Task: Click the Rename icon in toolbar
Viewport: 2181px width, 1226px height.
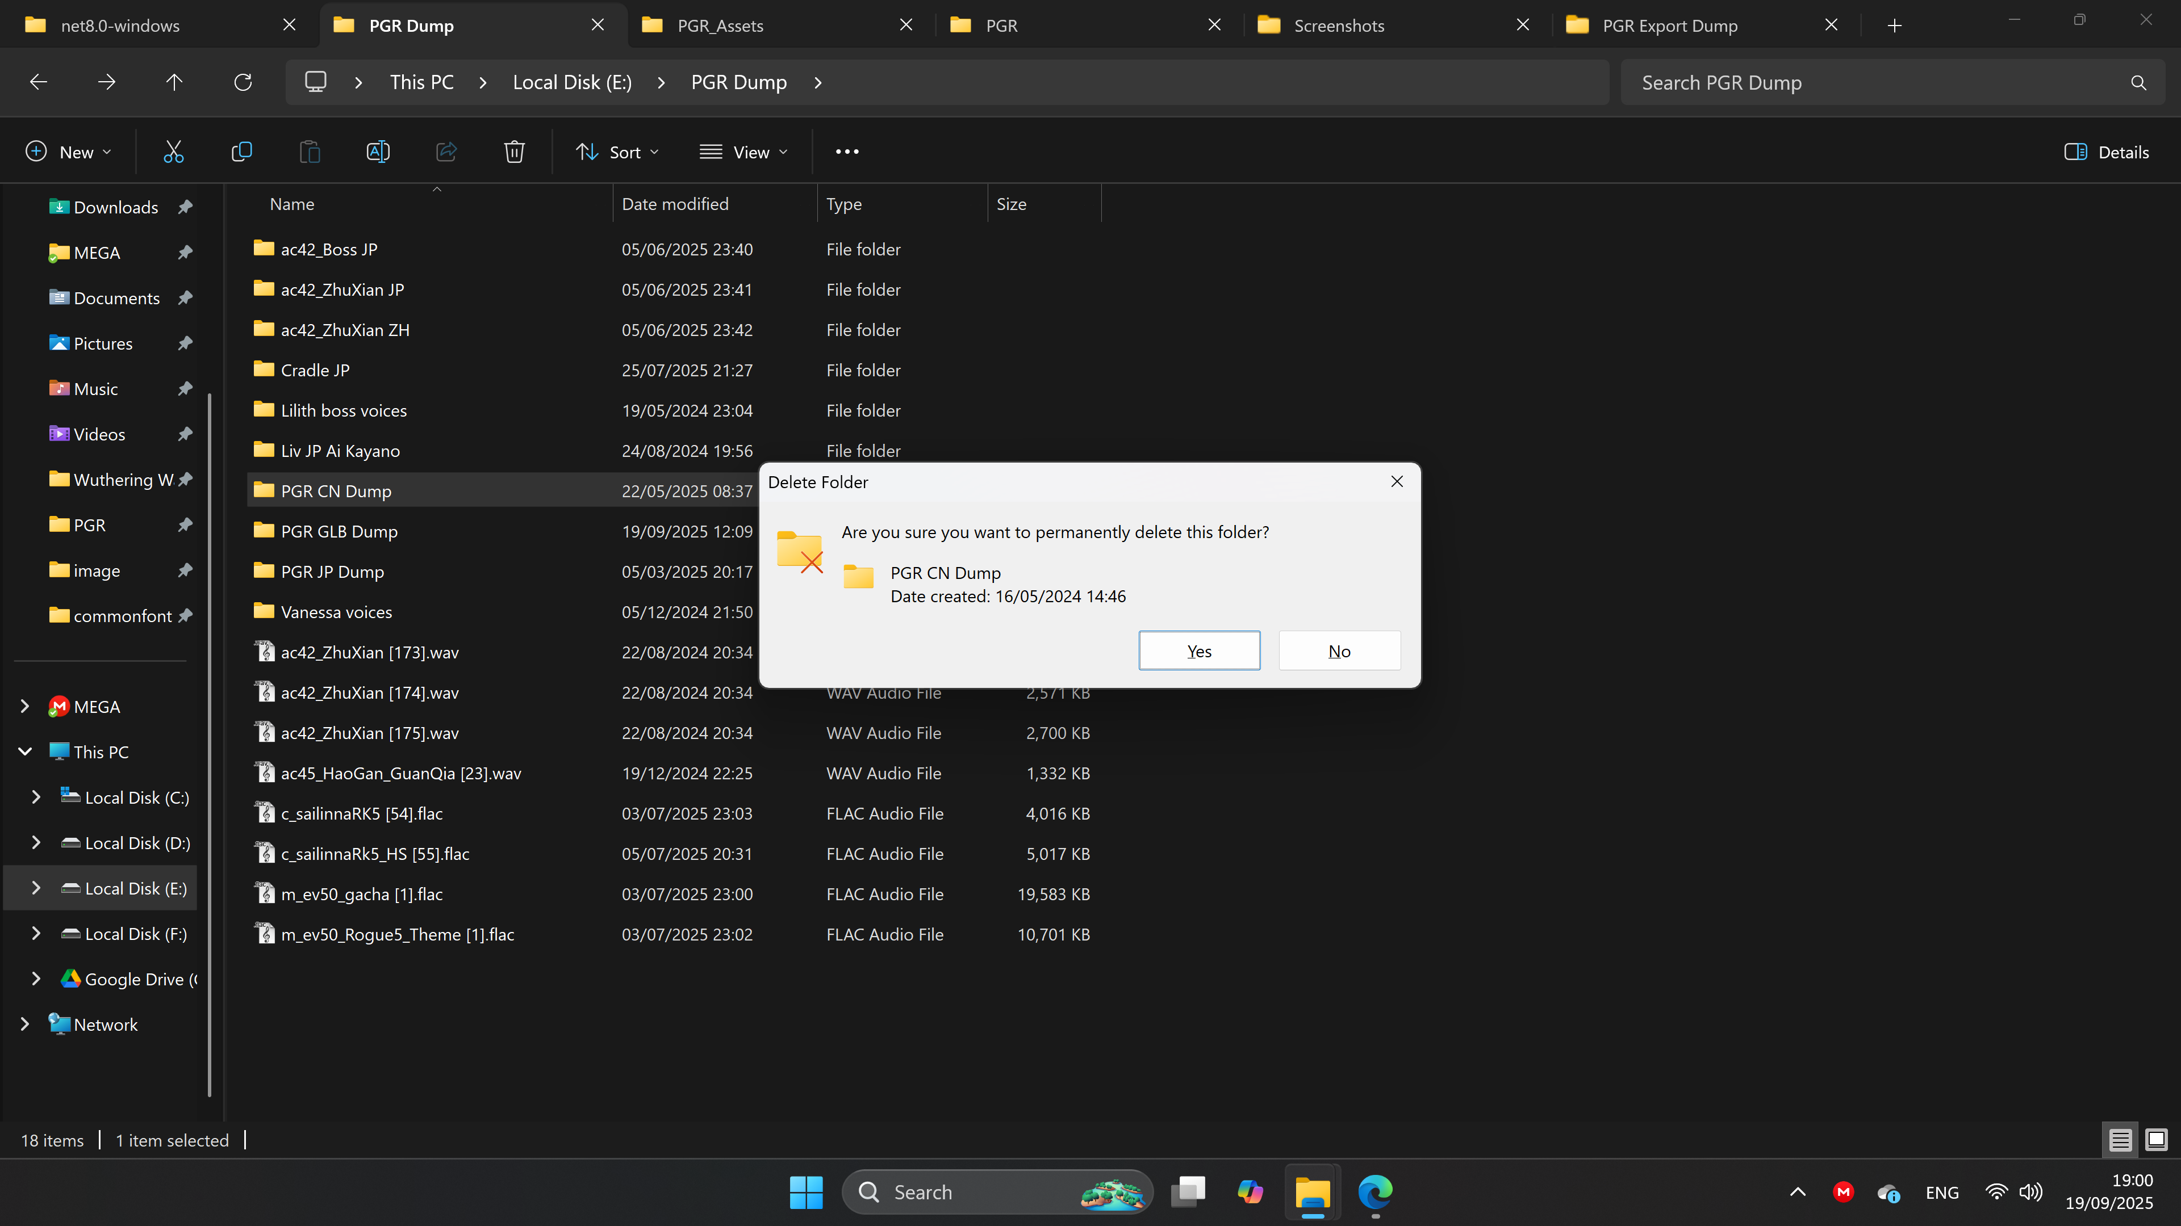Action: (x=378, y=152)
